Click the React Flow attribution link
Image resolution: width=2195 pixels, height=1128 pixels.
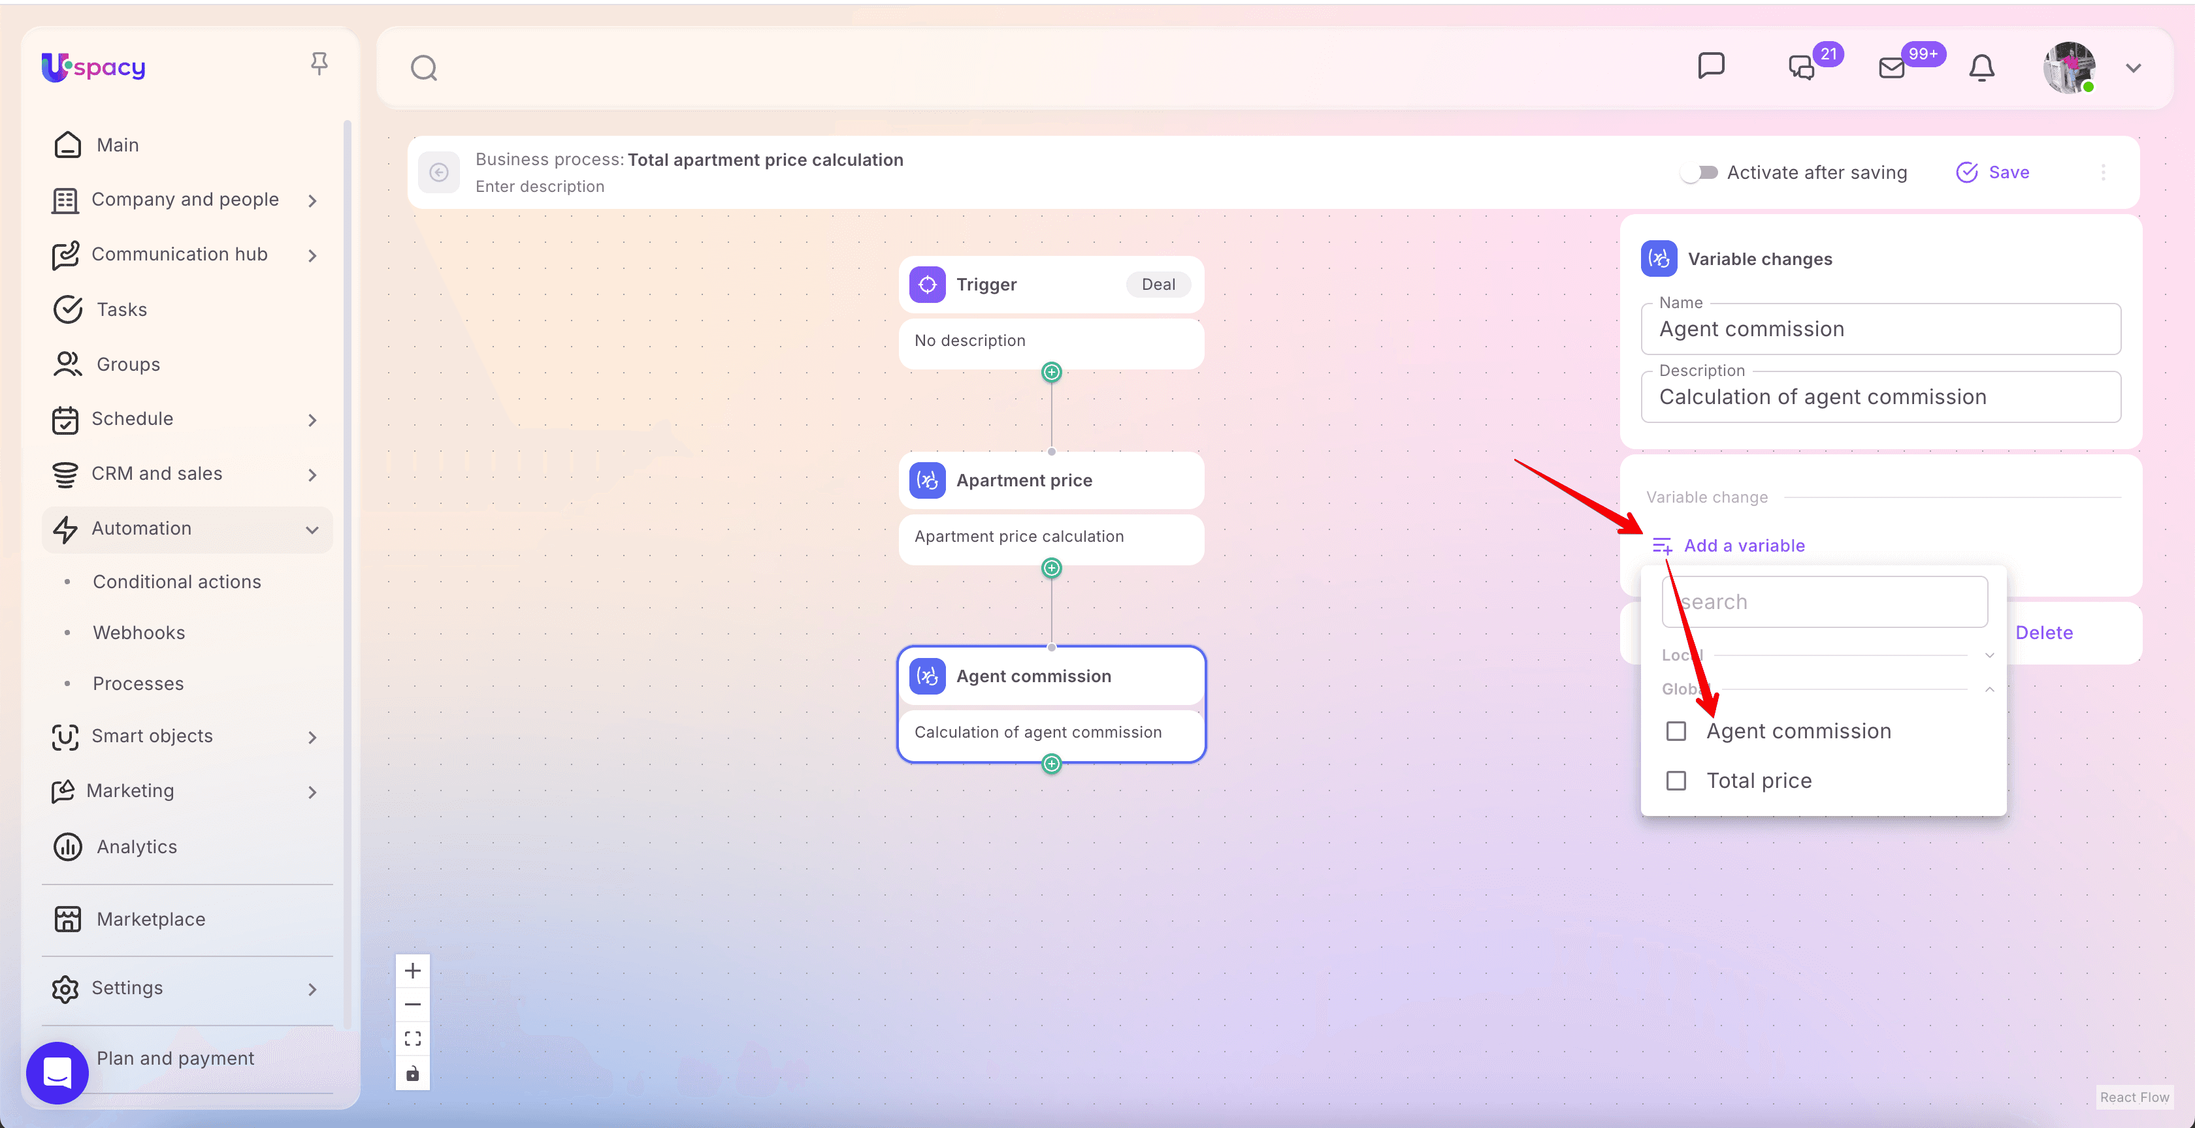coord(2134,1097)
